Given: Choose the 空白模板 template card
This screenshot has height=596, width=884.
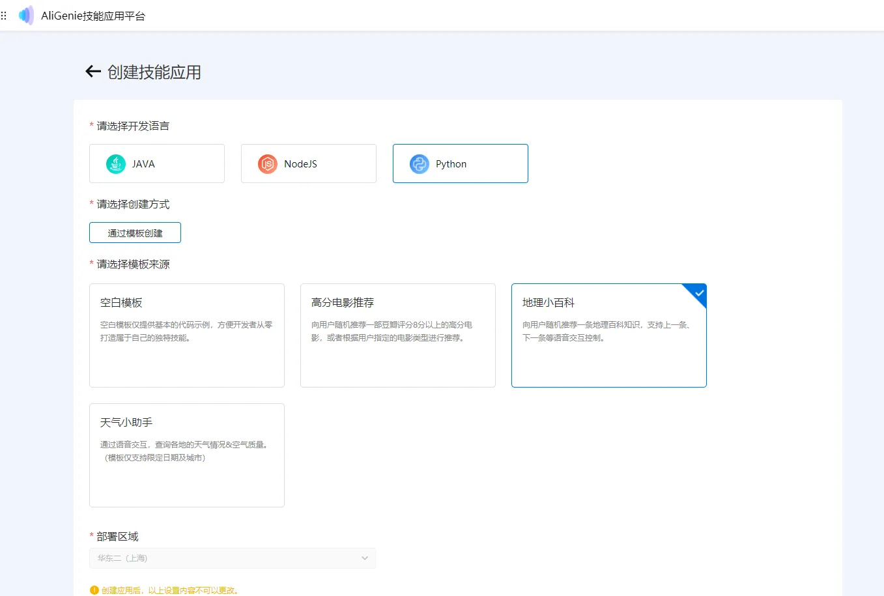Looking at the screenshot, I should [x=187, y=335].
